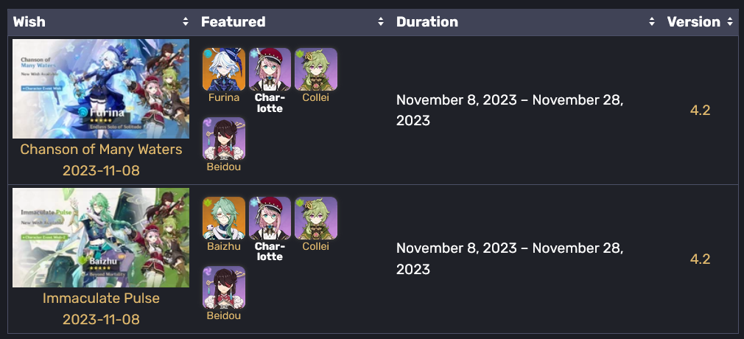This screenshot has width=744, height=339.
Task: Select Charlotte icon in Chanson of Many Waters row
Action: (270, 69)
